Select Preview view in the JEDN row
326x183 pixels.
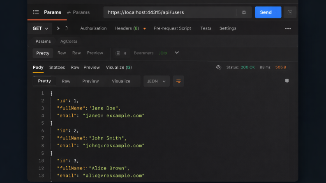click(90, 81)
